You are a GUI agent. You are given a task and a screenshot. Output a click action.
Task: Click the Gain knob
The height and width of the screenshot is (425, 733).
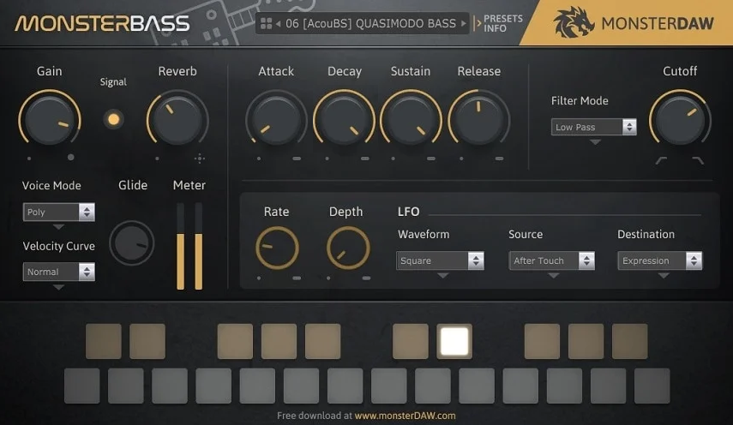coord(50,120)
